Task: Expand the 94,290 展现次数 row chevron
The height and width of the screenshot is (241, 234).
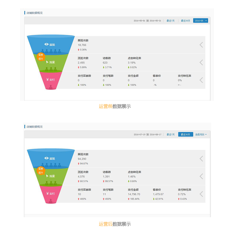Action: (201, 159)
